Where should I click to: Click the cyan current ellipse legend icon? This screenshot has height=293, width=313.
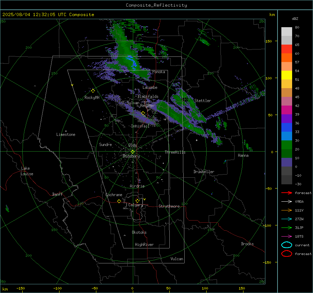coord(287,245)
